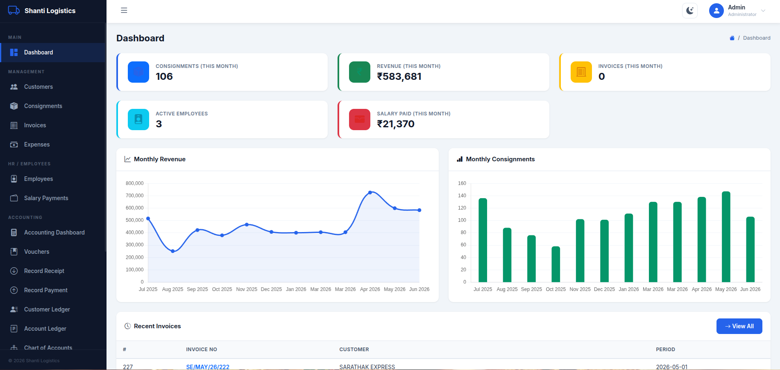Click the Active Employees badge icon
This screenshot has height=370, width=780.
(138, 120)
